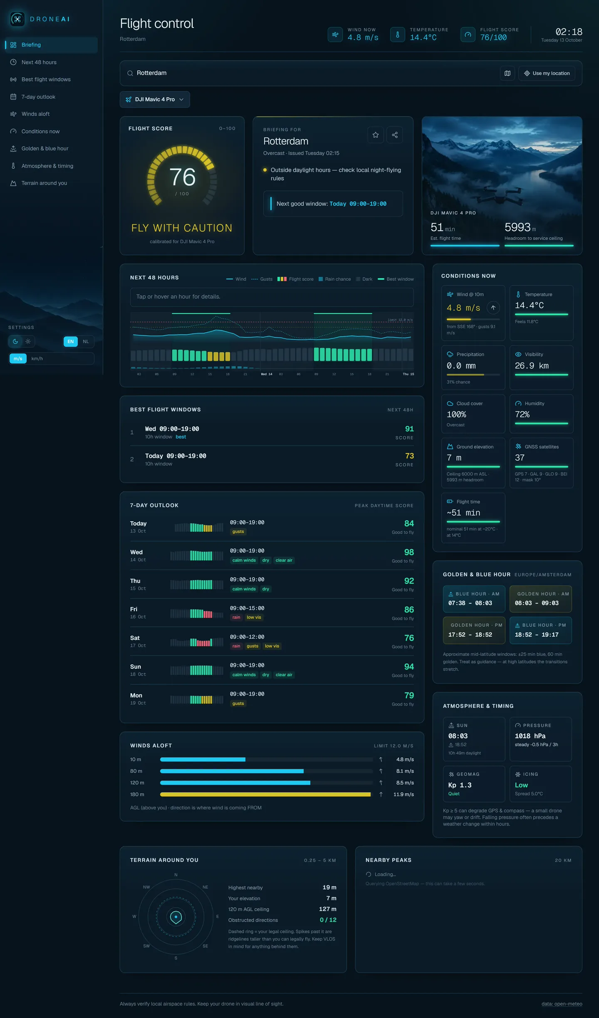Screen dimensions: 599x1018
Task: Click the thermometer icon in header
Action: point(398,35)
